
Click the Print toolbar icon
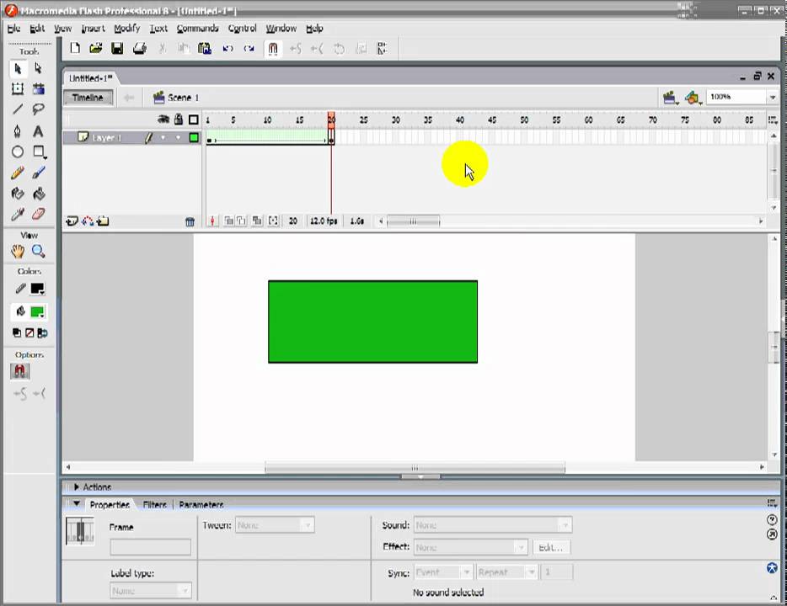140,48
